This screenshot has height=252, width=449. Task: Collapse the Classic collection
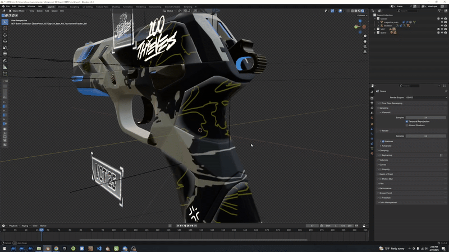[375, 18]
